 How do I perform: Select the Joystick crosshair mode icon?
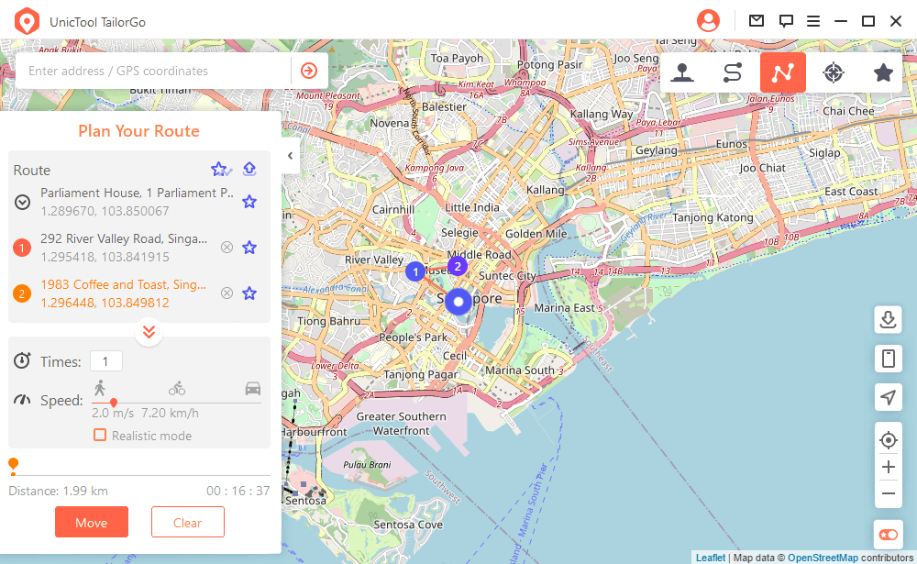[833, 72]
